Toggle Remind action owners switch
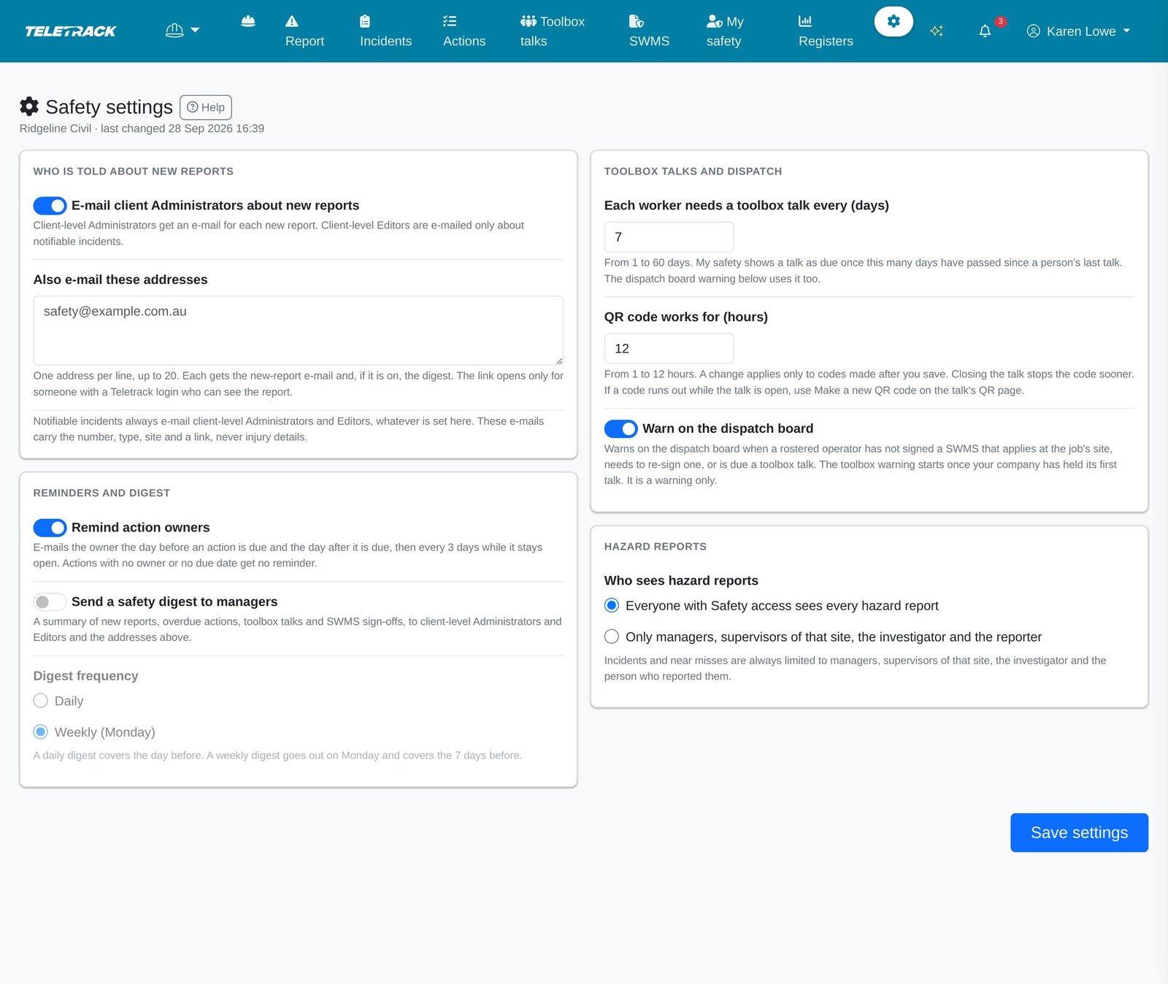 point(50,528)
